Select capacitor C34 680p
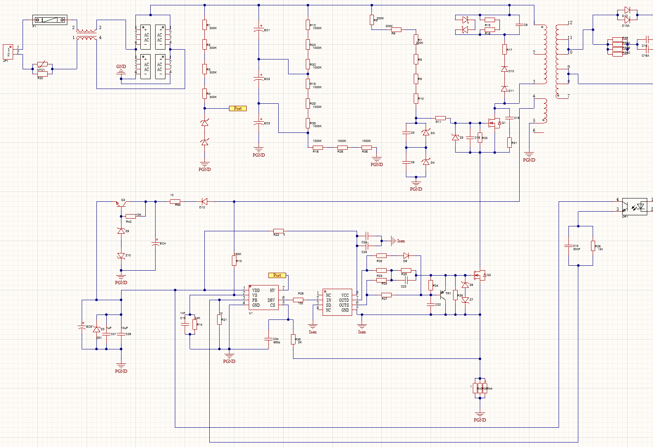 (x=268, y=339)
